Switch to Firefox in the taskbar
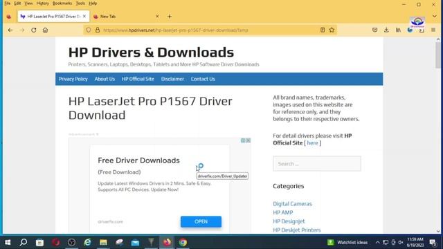 (x=167, y=242)
